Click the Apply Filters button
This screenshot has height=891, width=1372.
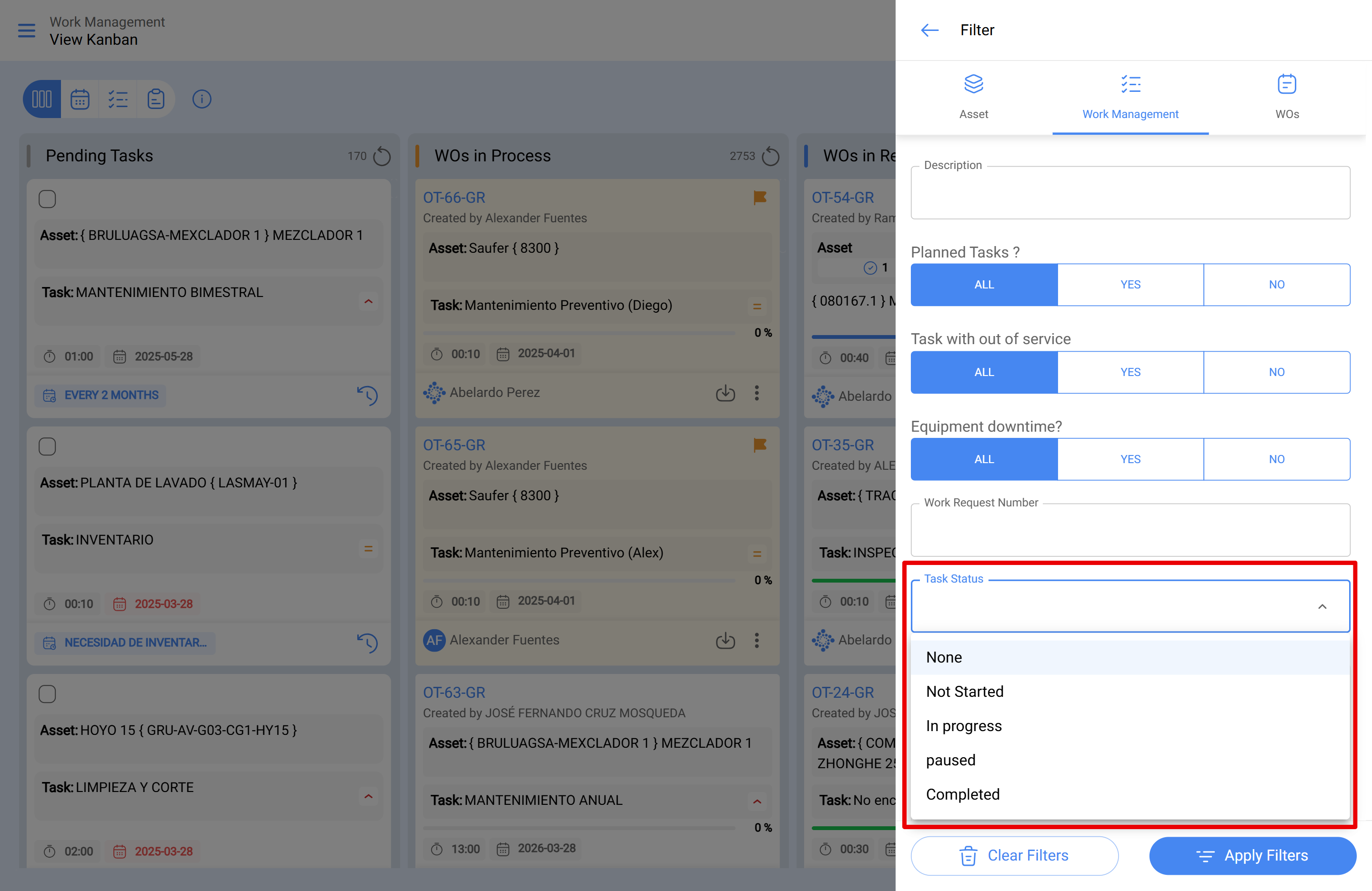[1253, 856]
